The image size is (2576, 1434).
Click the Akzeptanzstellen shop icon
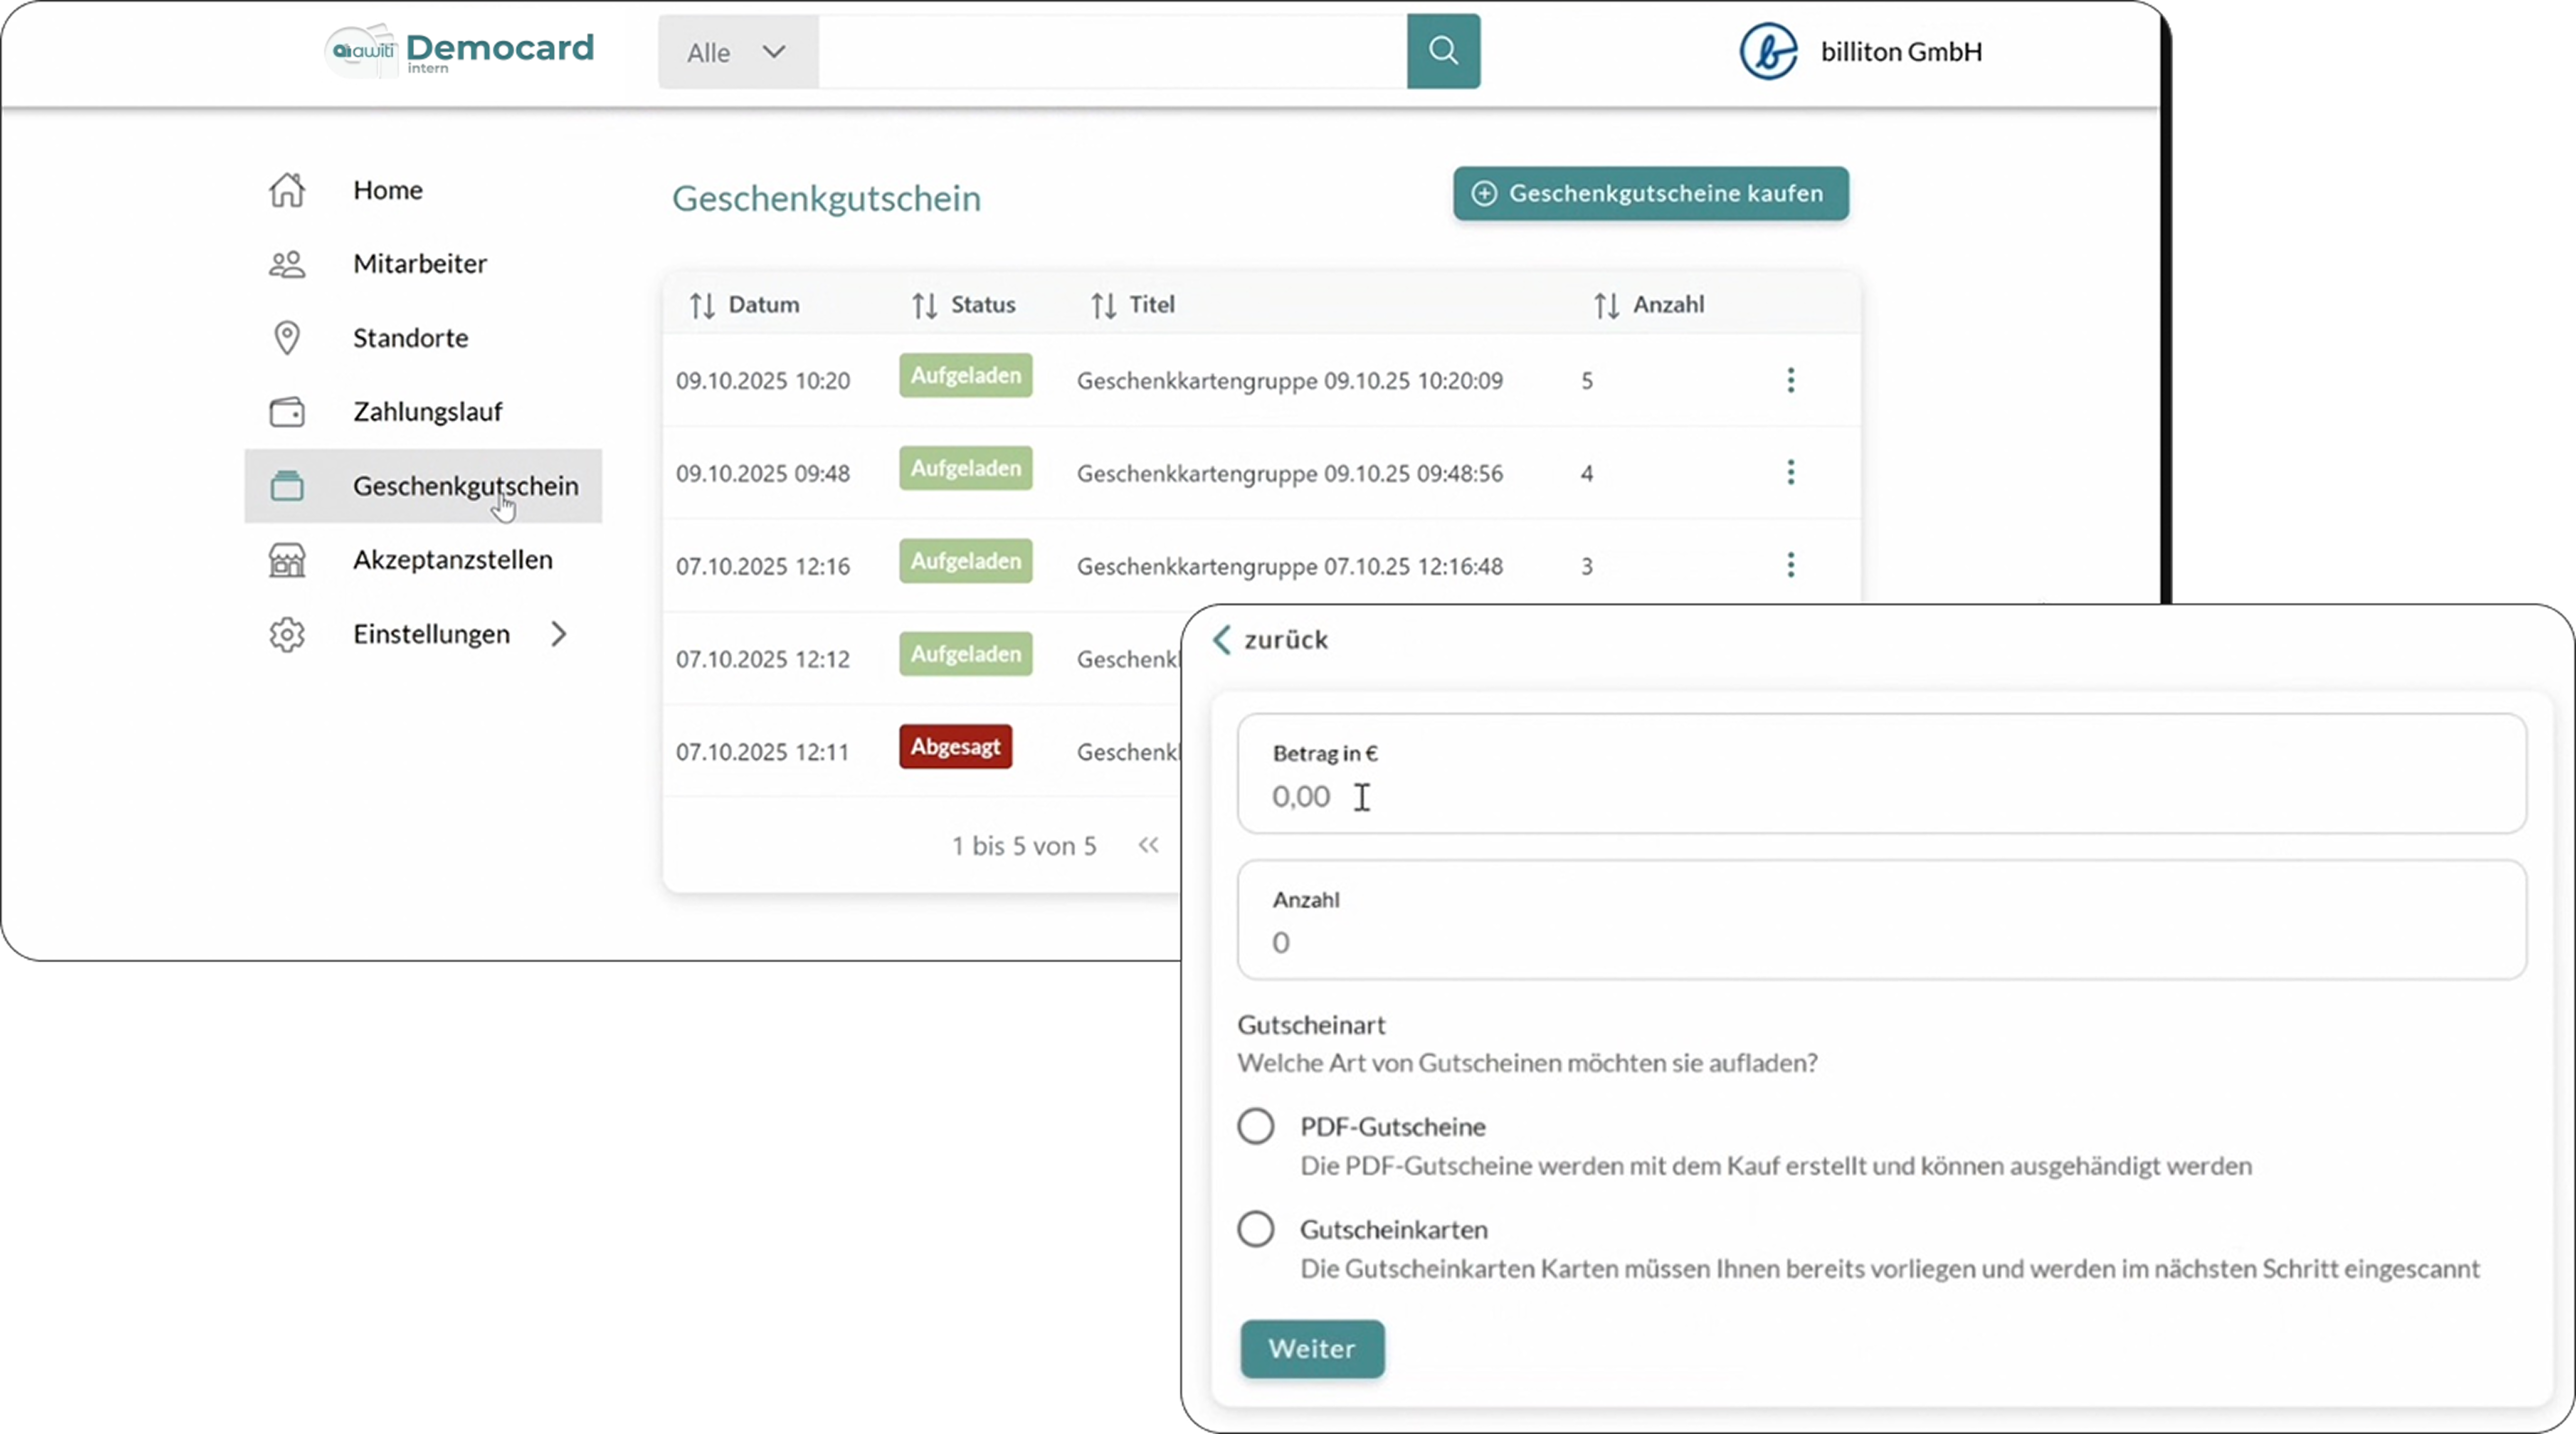point(287,560)
